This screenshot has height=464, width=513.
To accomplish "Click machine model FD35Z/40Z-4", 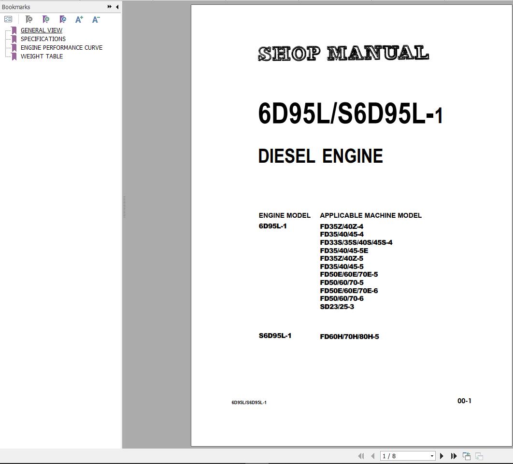I will pyautogui.click(x=342, y=226).
